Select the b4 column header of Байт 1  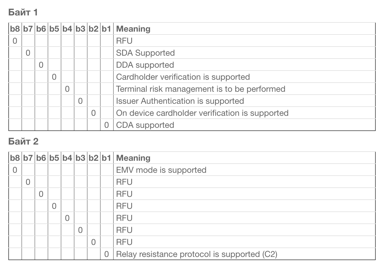(x=67, y=29)
